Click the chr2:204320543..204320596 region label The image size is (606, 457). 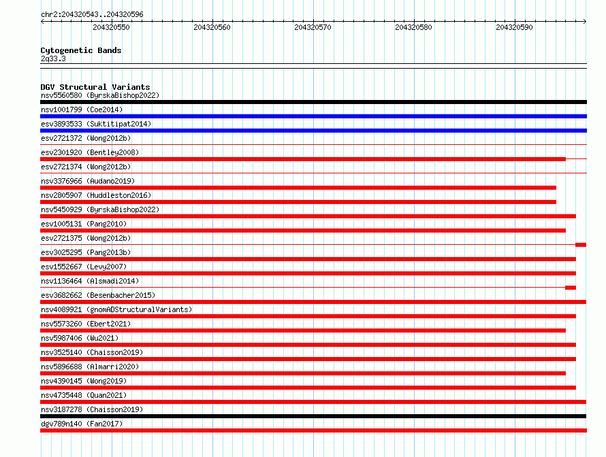point(92,14)
